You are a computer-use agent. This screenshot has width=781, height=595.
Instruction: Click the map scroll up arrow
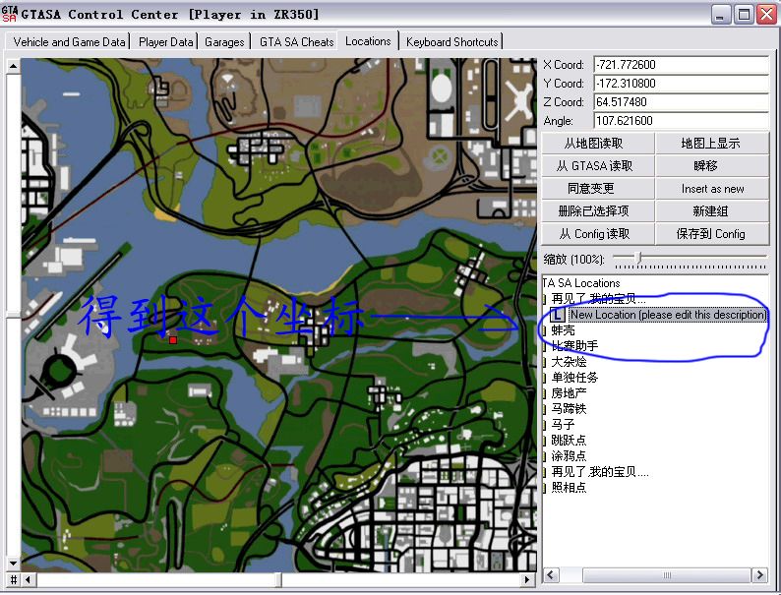click(x=14, y=66)
